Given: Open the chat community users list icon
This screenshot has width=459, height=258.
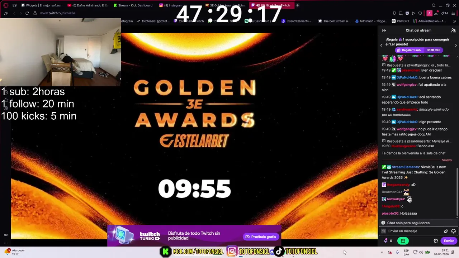Looking at the screenshot, I should coord(453,30).
